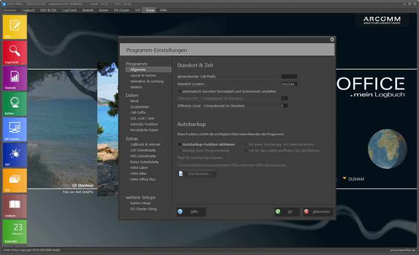419x255 pixels.
Task: Cancel with the Abbrechen button
Action: pyautogui.click(x=318, y=212)
